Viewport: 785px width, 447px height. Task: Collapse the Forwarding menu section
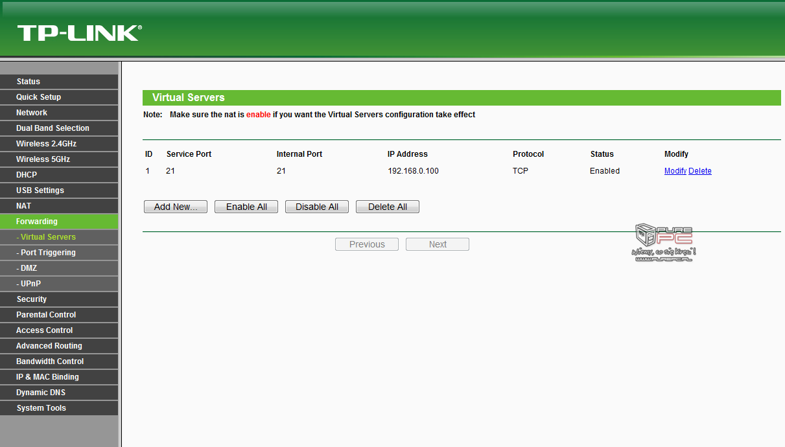pyautogui.click(x=37, y=222)
